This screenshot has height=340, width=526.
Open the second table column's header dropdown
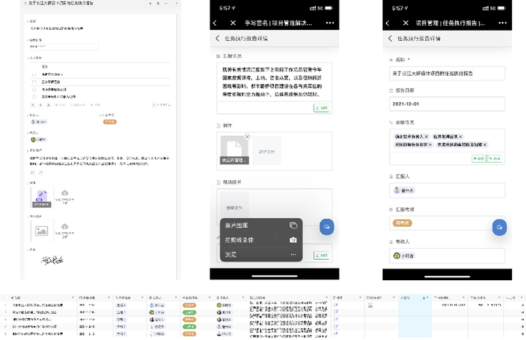coord(108,298)
